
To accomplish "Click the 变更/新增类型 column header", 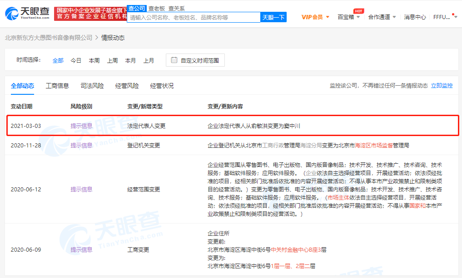I will [145, 106].
